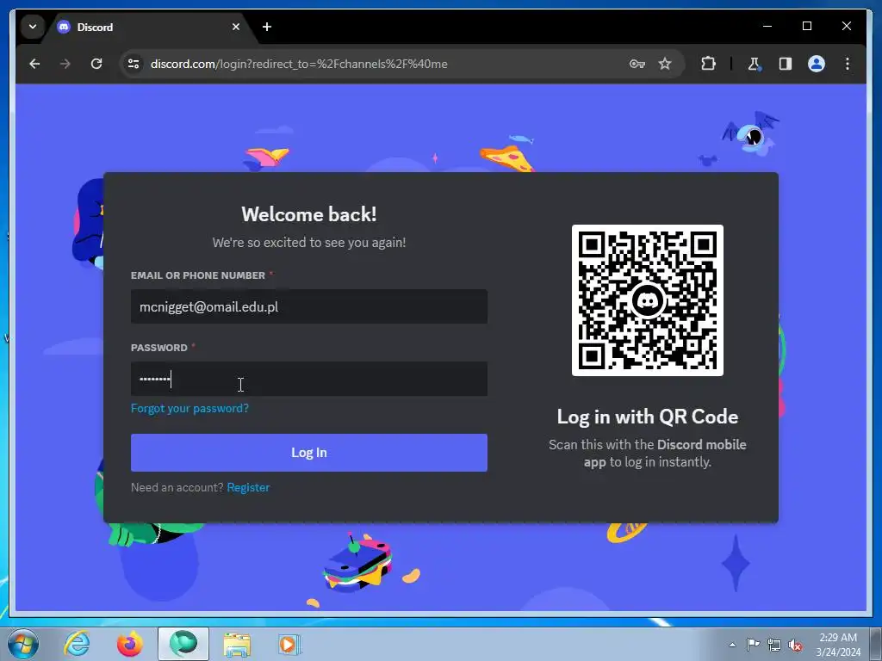Launch Internet Explorer from taskbar
Image resolution: width=882 pixels, height=661 pixels.
[x=77, y=644]
